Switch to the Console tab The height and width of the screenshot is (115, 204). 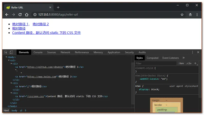tap(38, 52)
